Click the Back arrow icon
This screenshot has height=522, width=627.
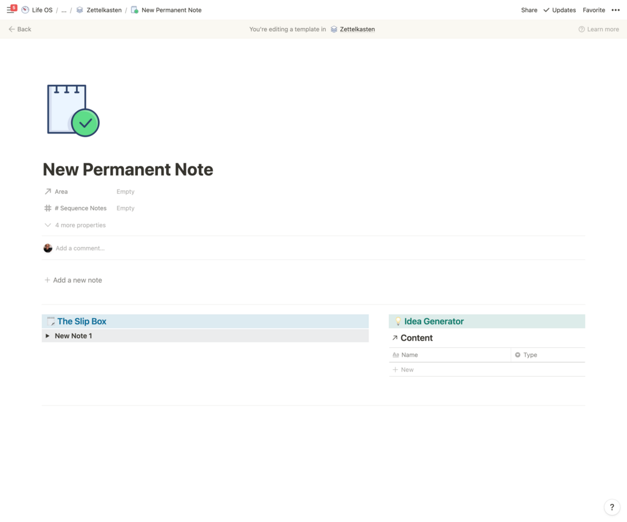pos(12,29)
